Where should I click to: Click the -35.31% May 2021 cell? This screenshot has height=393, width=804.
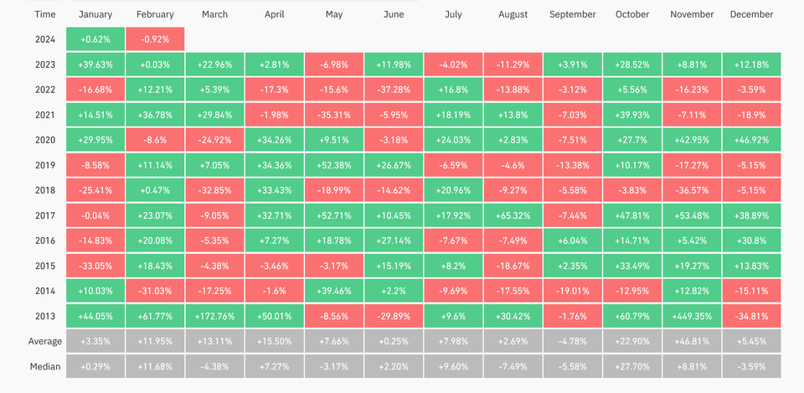click(333, 114)
